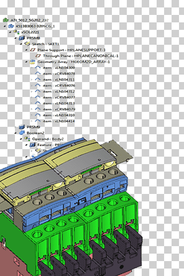Select the xSOL2221 label
The height and width of the screenshot is (276, 184).
pyautogui.click(x=30, y=32)
